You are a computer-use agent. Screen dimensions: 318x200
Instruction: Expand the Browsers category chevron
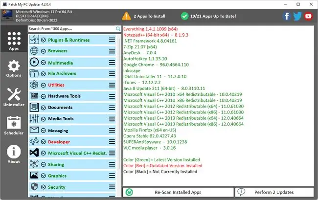click(x=43, y=51)
